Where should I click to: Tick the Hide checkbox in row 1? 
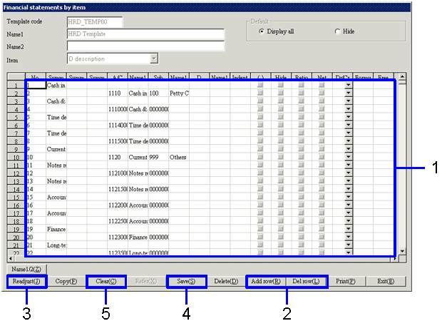[x=281, y=84]
